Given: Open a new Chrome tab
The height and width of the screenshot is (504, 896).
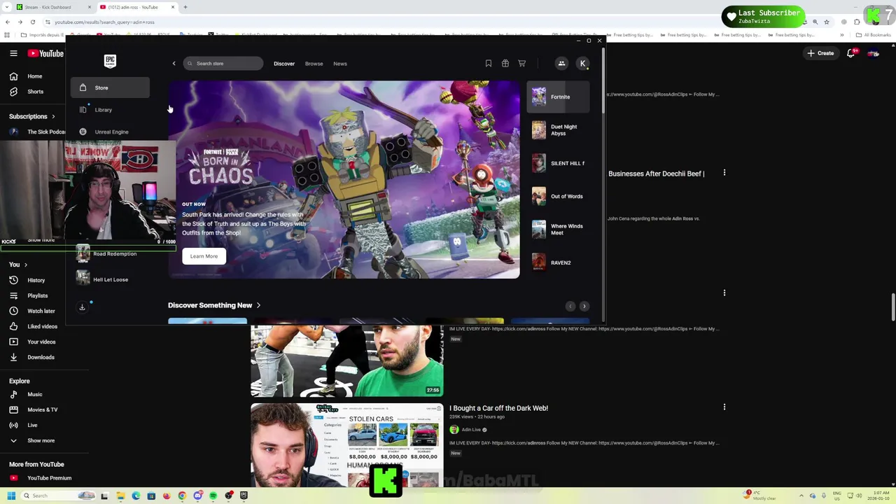Looking at the screenshot, I should point(185,7).
